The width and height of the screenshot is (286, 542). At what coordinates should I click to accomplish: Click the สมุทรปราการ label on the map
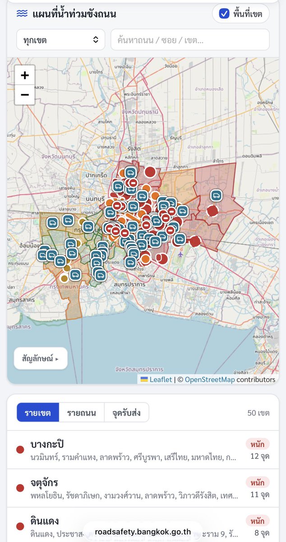pos(130,285)
